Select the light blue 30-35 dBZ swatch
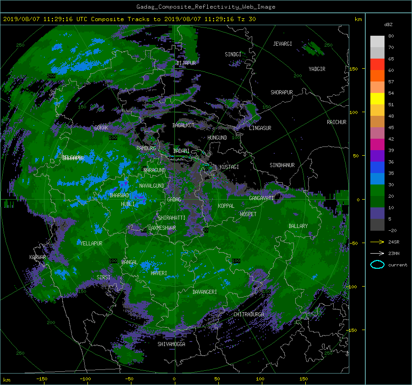 tap(377, 179)
